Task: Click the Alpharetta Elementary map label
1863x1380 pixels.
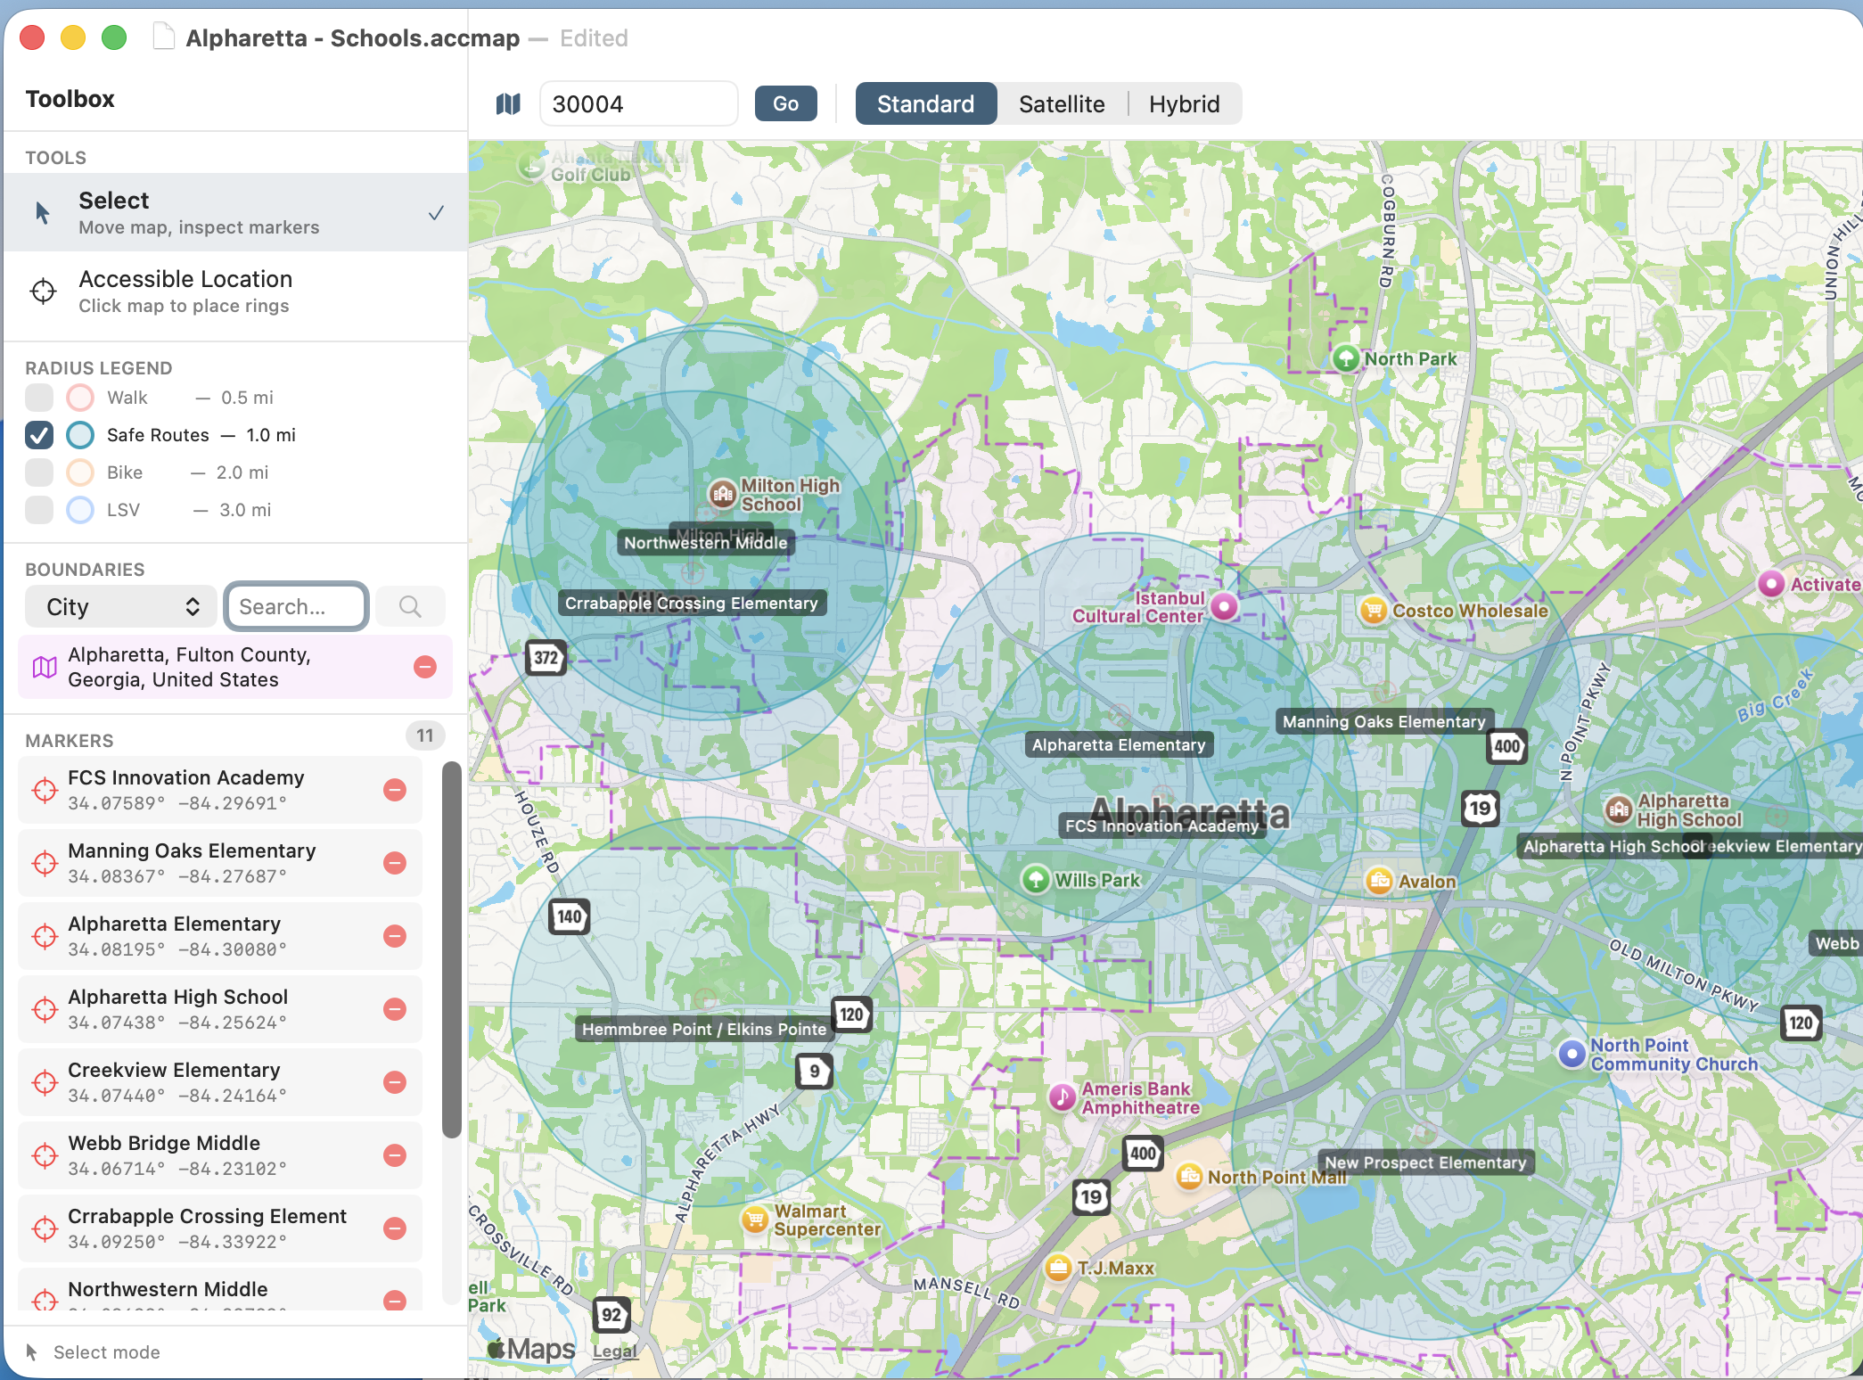Action: pos(1119,745)
